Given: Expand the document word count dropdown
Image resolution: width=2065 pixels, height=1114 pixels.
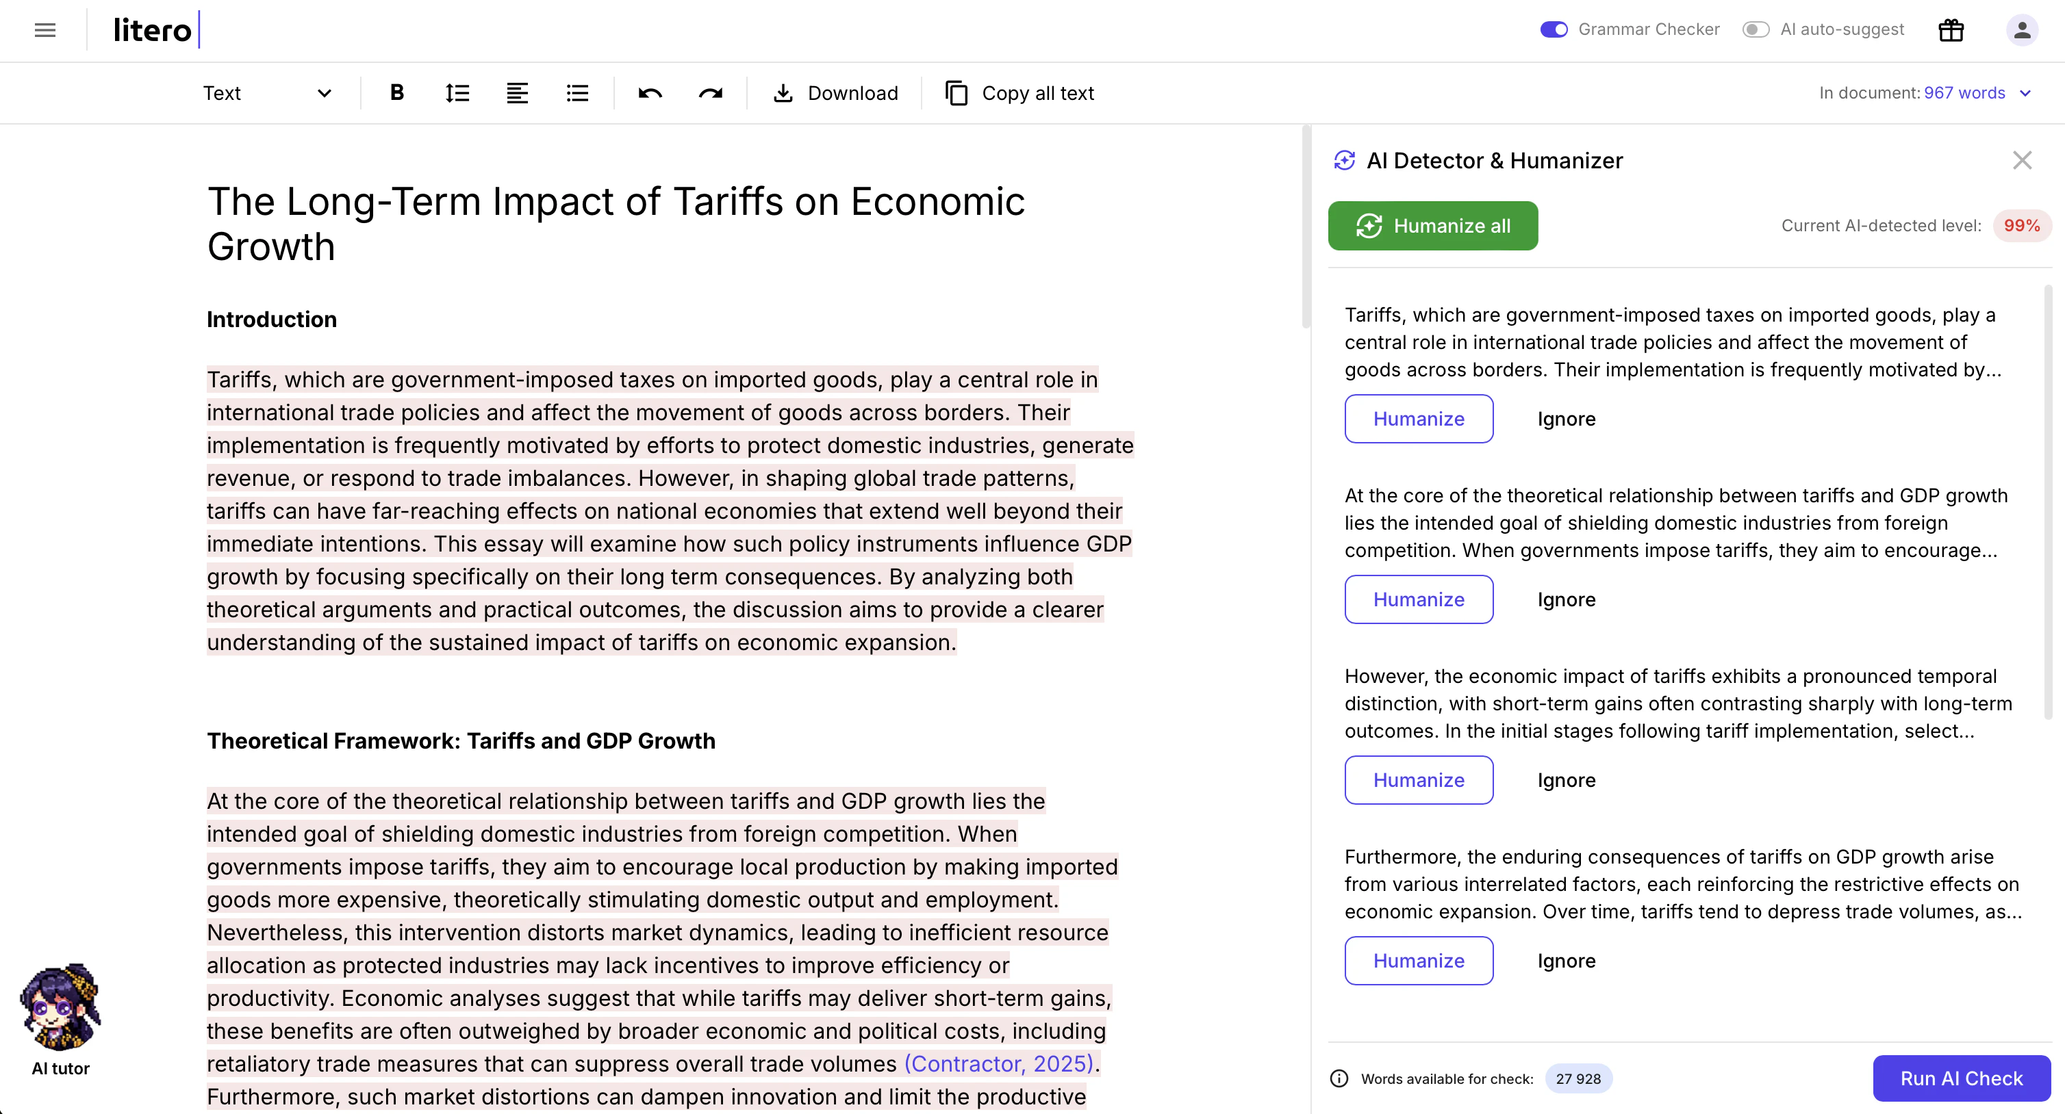Looking at the screenshot, I should [x=2025, y=93].
